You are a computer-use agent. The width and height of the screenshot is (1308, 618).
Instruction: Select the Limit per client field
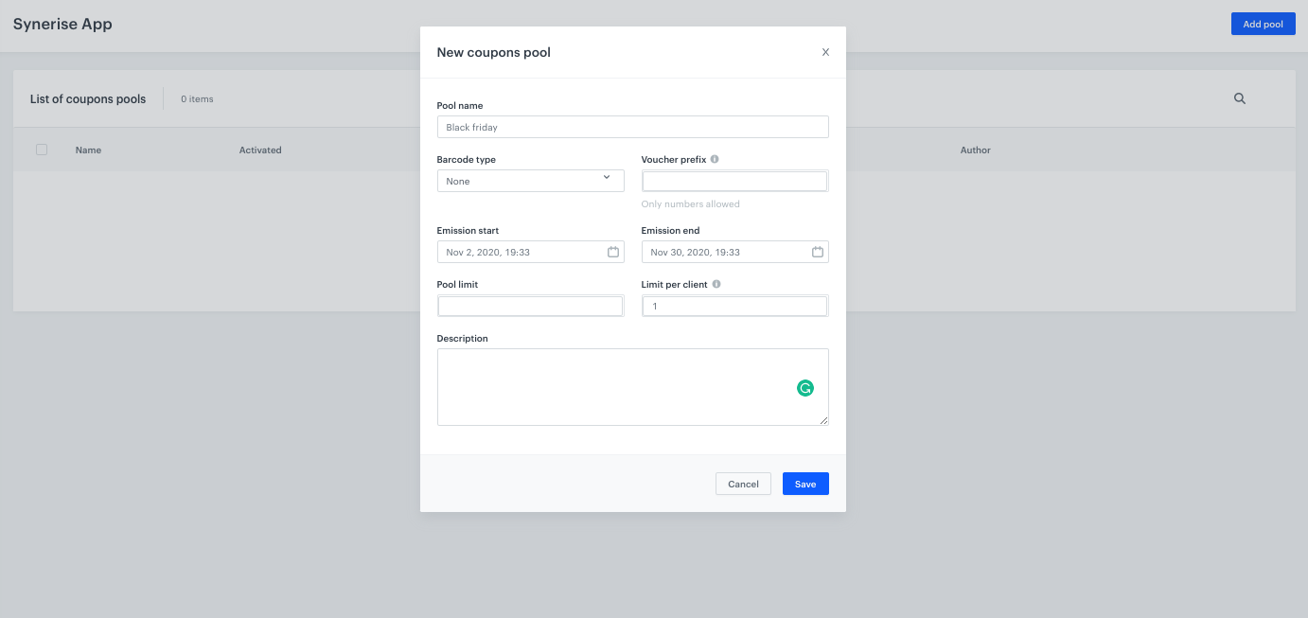pos(734,305)
